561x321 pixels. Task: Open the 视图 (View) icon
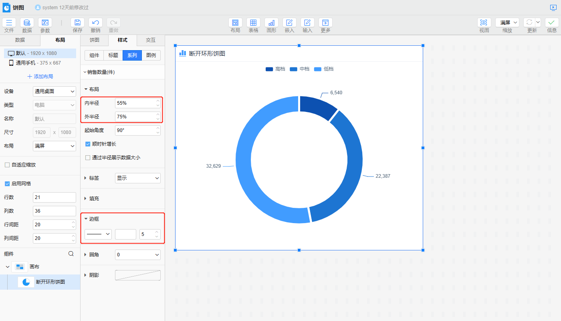(484, 23)
